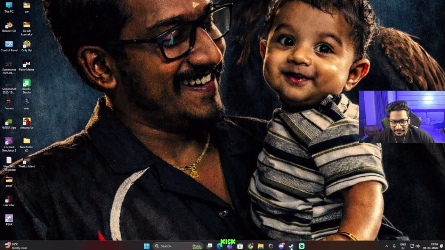Open network and volume quick settings
445x250 pixels.
[414, 246]
